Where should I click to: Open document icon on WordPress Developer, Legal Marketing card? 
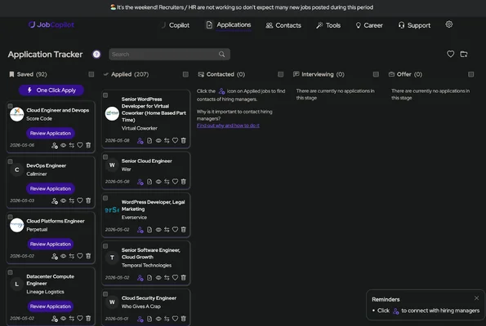(149, 230)
